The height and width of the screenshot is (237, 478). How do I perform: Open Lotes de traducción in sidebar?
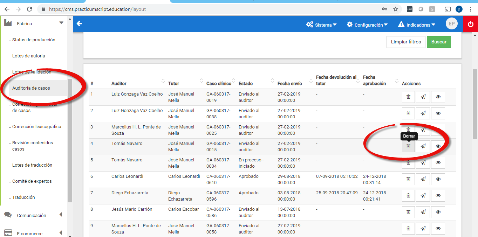click(x=32, y=165)
